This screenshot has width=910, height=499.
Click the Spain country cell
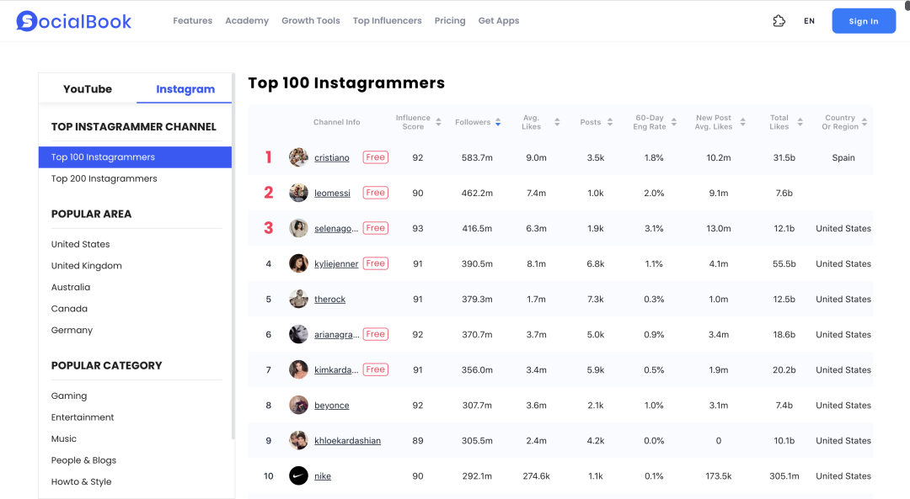click(x=843, y=157)
